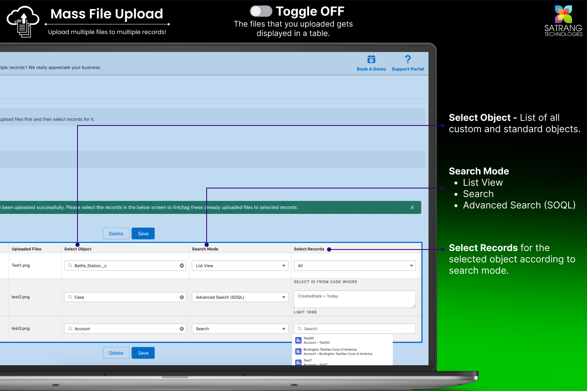Screen dimensions: 587x391
Task: Clear the Case object field
Action: tap(182, 298)
